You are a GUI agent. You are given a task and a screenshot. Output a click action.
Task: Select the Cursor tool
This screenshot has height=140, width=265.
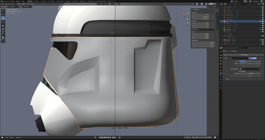click(x=3, y=14)
